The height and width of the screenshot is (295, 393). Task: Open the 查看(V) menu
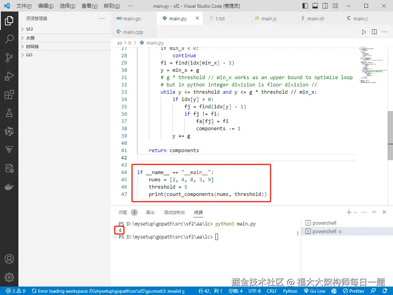[x=89, y=6]
